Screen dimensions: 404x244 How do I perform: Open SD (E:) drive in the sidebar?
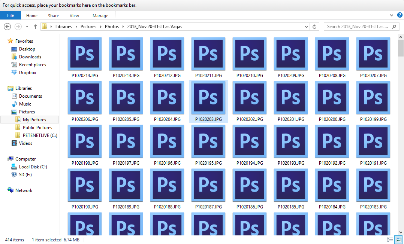click(25, 175)
